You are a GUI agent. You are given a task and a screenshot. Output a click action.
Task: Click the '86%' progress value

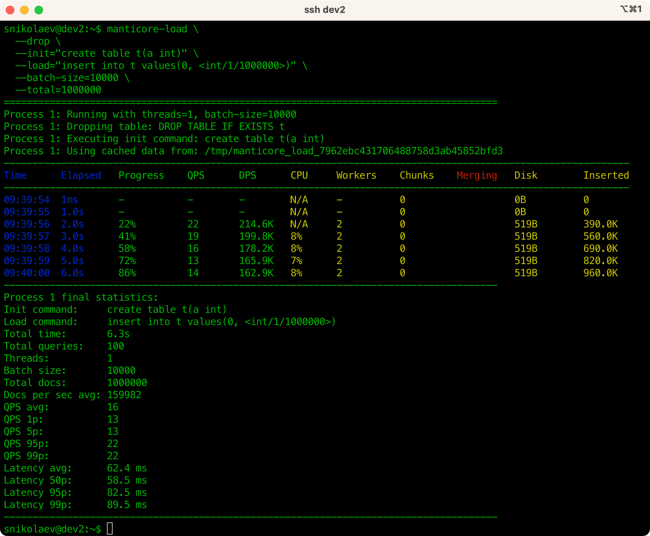(x=127, y=273)
